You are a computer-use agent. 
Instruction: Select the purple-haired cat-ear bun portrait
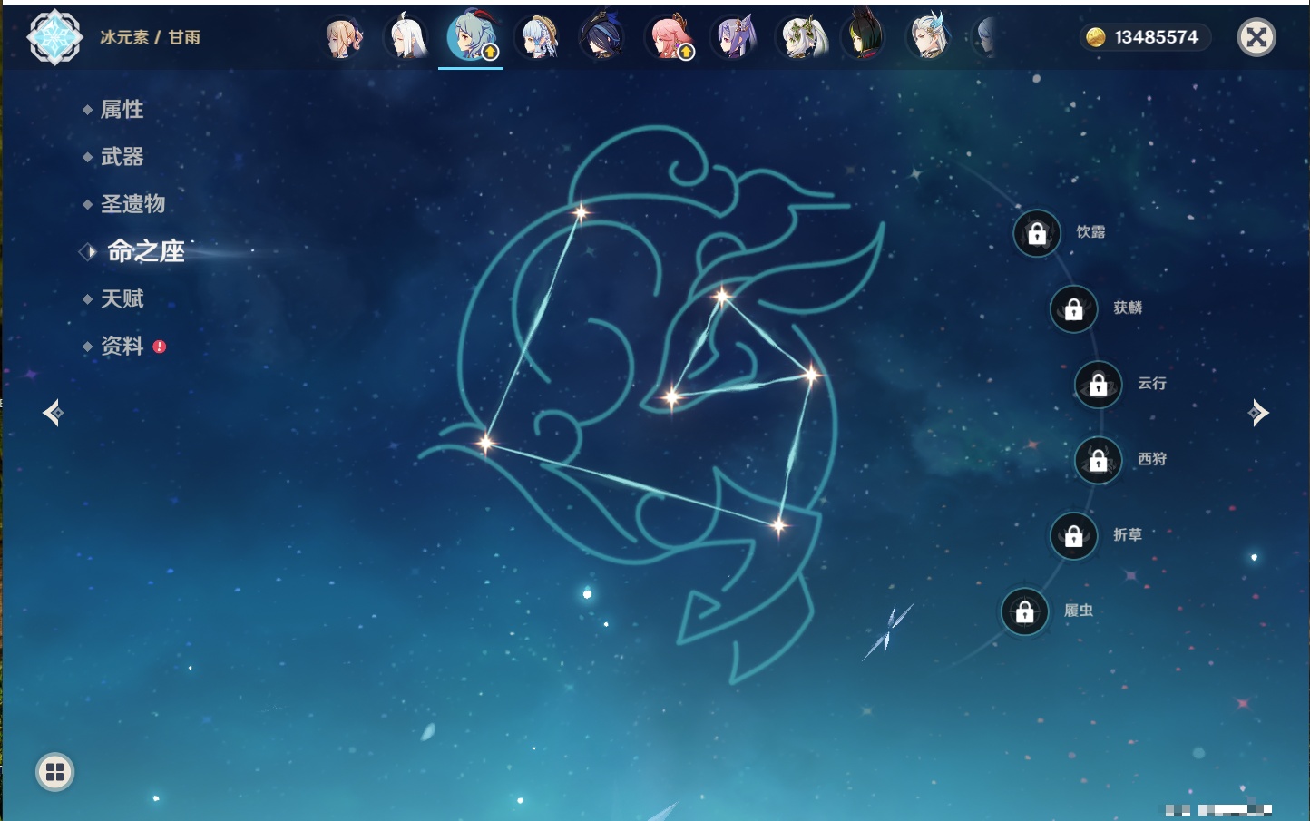coord(734,37)
